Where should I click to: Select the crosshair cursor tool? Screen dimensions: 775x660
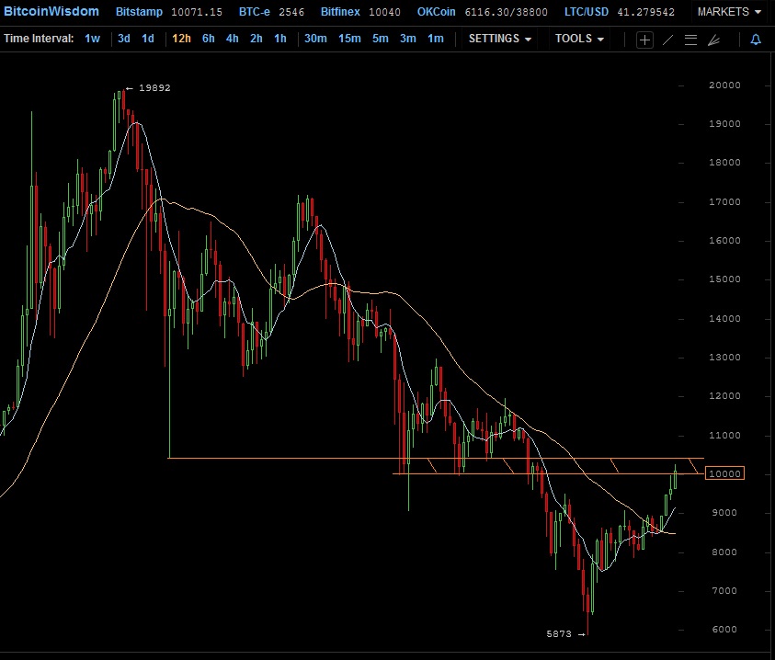(644, 40)
